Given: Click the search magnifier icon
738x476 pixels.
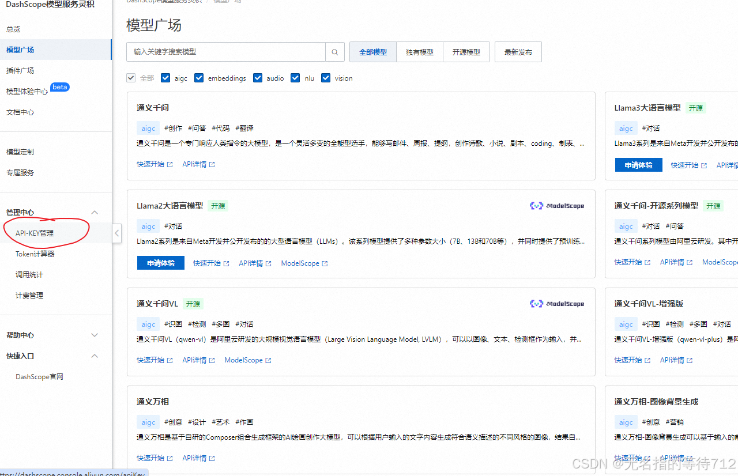Looking at the screenshot, I should click(x=335, y=52).
